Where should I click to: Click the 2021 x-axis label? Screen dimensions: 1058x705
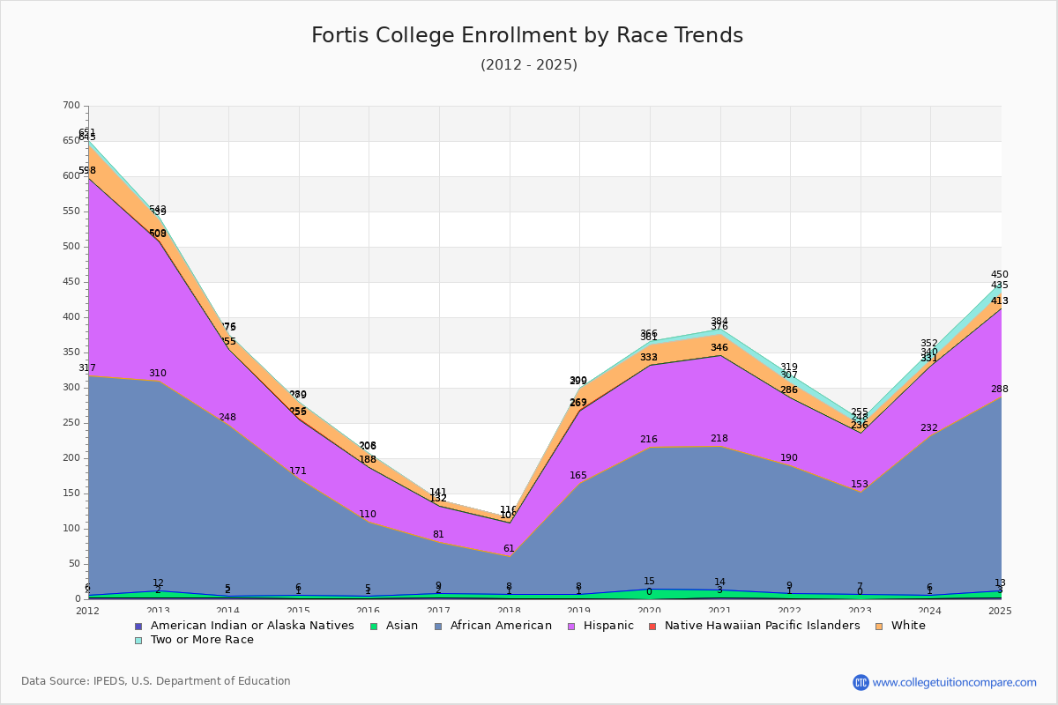pyautogui.click(x=720, y=611)
